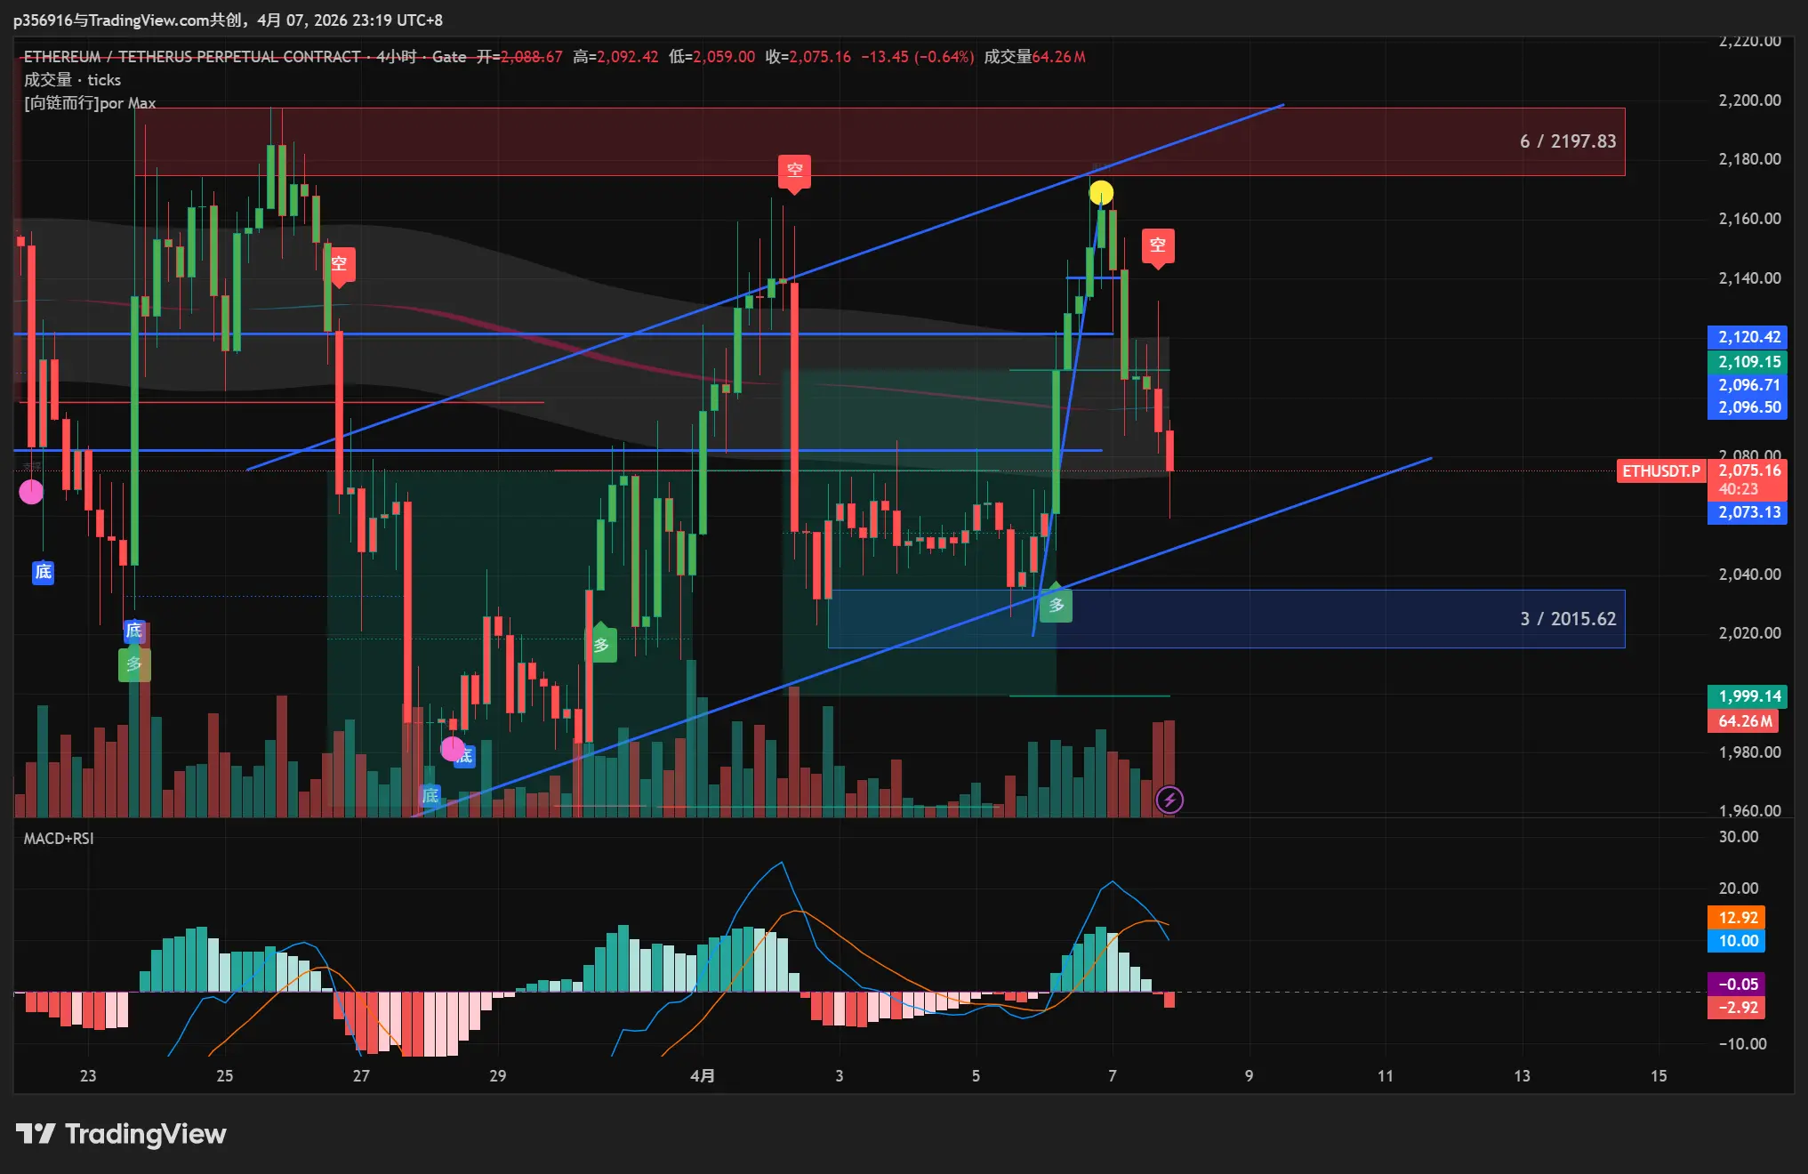Select the blue support zone labeled 3 / 2015.62
This screenshot has height=1174, width=1808.
point(1568,619)
